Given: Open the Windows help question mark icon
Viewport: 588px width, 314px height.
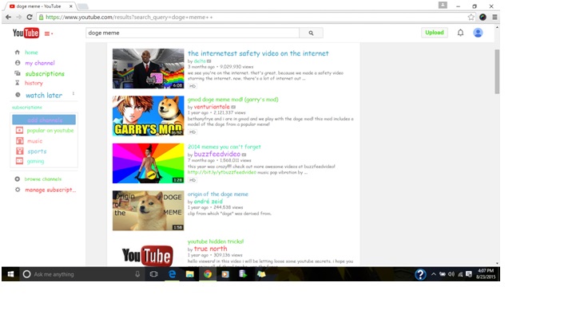Looking at the screenshot, I should pos(420,274).
